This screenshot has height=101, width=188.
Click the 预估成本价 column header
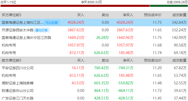pyautogui.click(x=153, y=15)
